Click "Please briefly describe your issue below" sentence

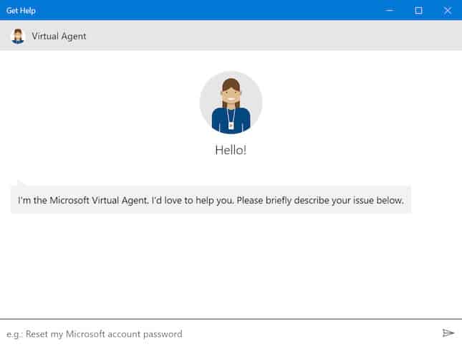[321, 200]
